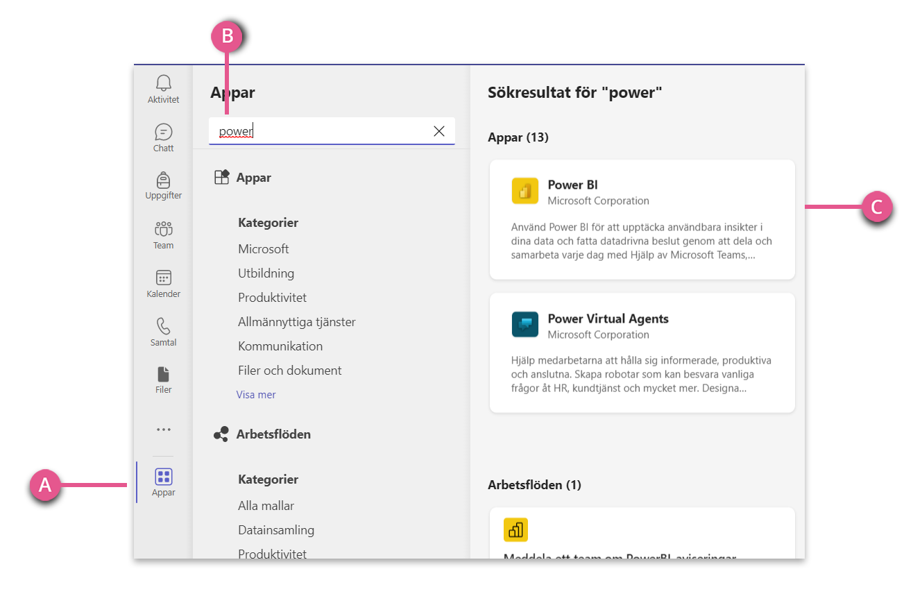This screenshot has height=603, width=913.
Task: Open the Power BI app title
Action: pos(573,185)
